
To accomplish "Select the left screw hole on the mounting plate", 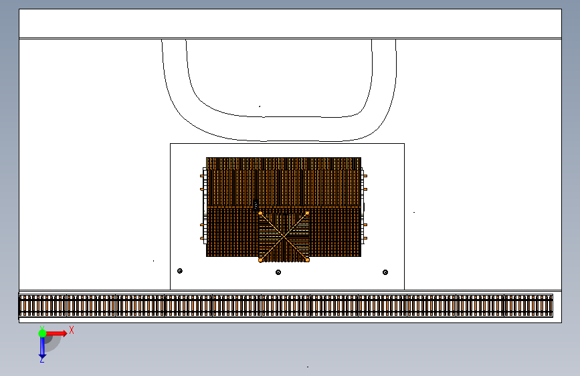I will point(180,271).
